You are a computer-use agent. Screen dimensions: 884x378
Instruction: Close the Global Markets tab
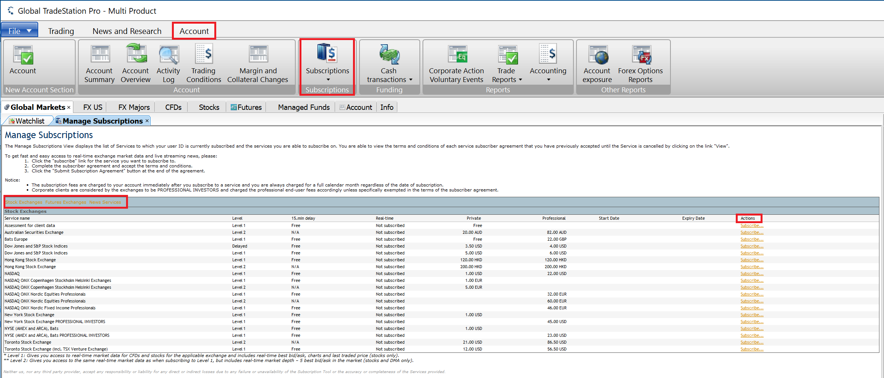(69, 108)
